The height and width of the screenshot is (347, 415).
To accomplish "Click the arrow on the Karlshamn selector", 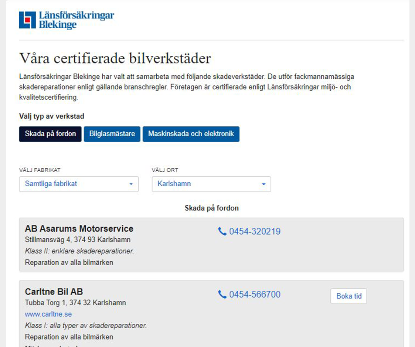I will (263, 184).
